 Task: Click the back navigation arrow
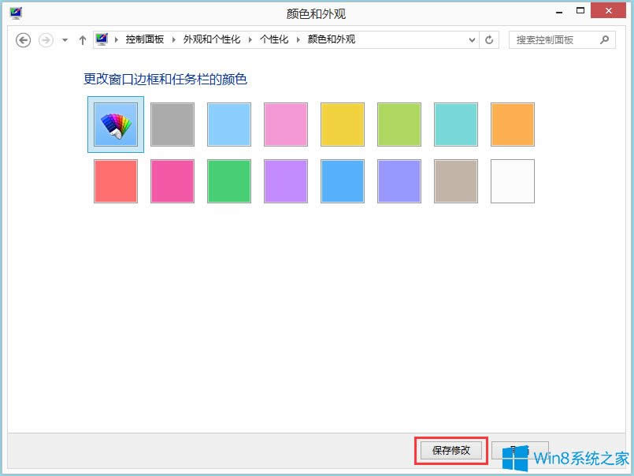pyautogui.click(x=24, y=39)
